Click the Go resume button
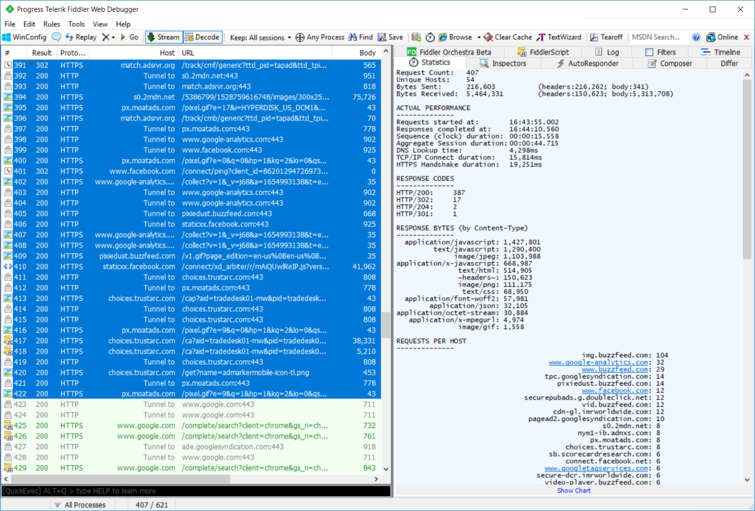The width and height of the screenshot is (755, 511). pos(129,37)
